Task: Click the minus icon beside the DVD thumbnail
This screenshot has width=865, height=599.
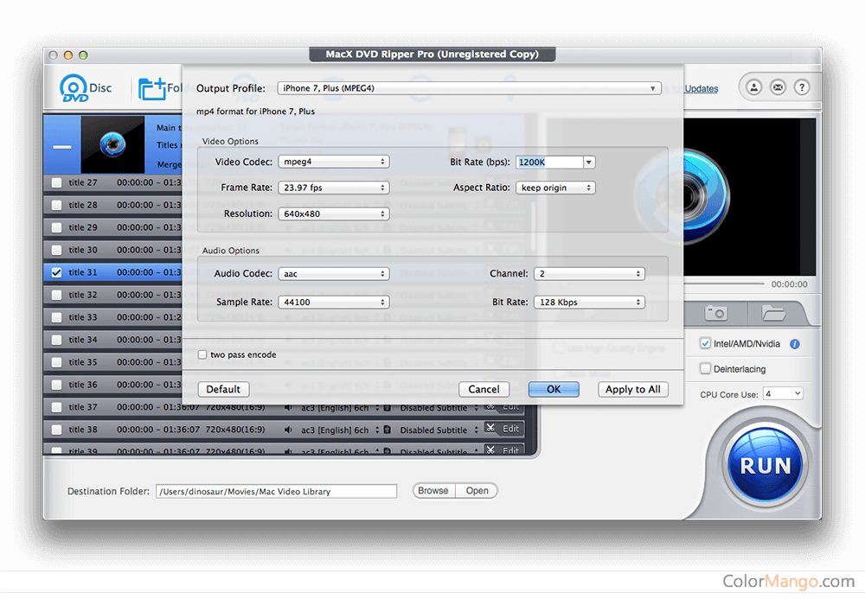Action: 61,147
